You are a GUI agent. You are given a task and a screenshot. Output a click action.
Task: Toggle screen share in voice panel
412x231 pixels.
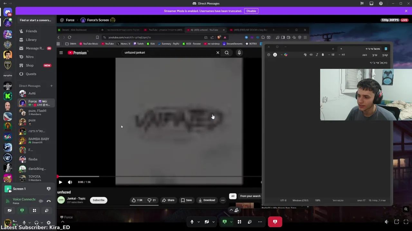pyautogui.click(x=22, y=210)
